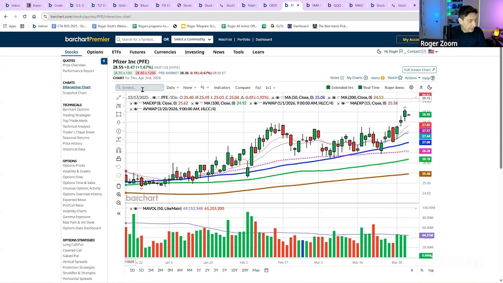This screenshot has width=503, height=283.
Task: Toggle the magnet snap tool
Action: point(119,151)
